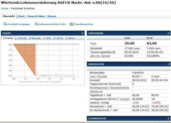
Task: Click the Taxe glossary term
Action: tap(93, 43)
